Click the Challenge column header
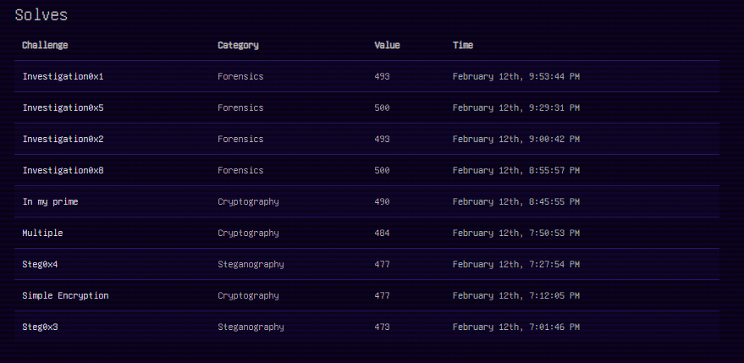Image resolution: width=744 pixels, height=363 pixels. pyautogui.click(x=45, y=46)
